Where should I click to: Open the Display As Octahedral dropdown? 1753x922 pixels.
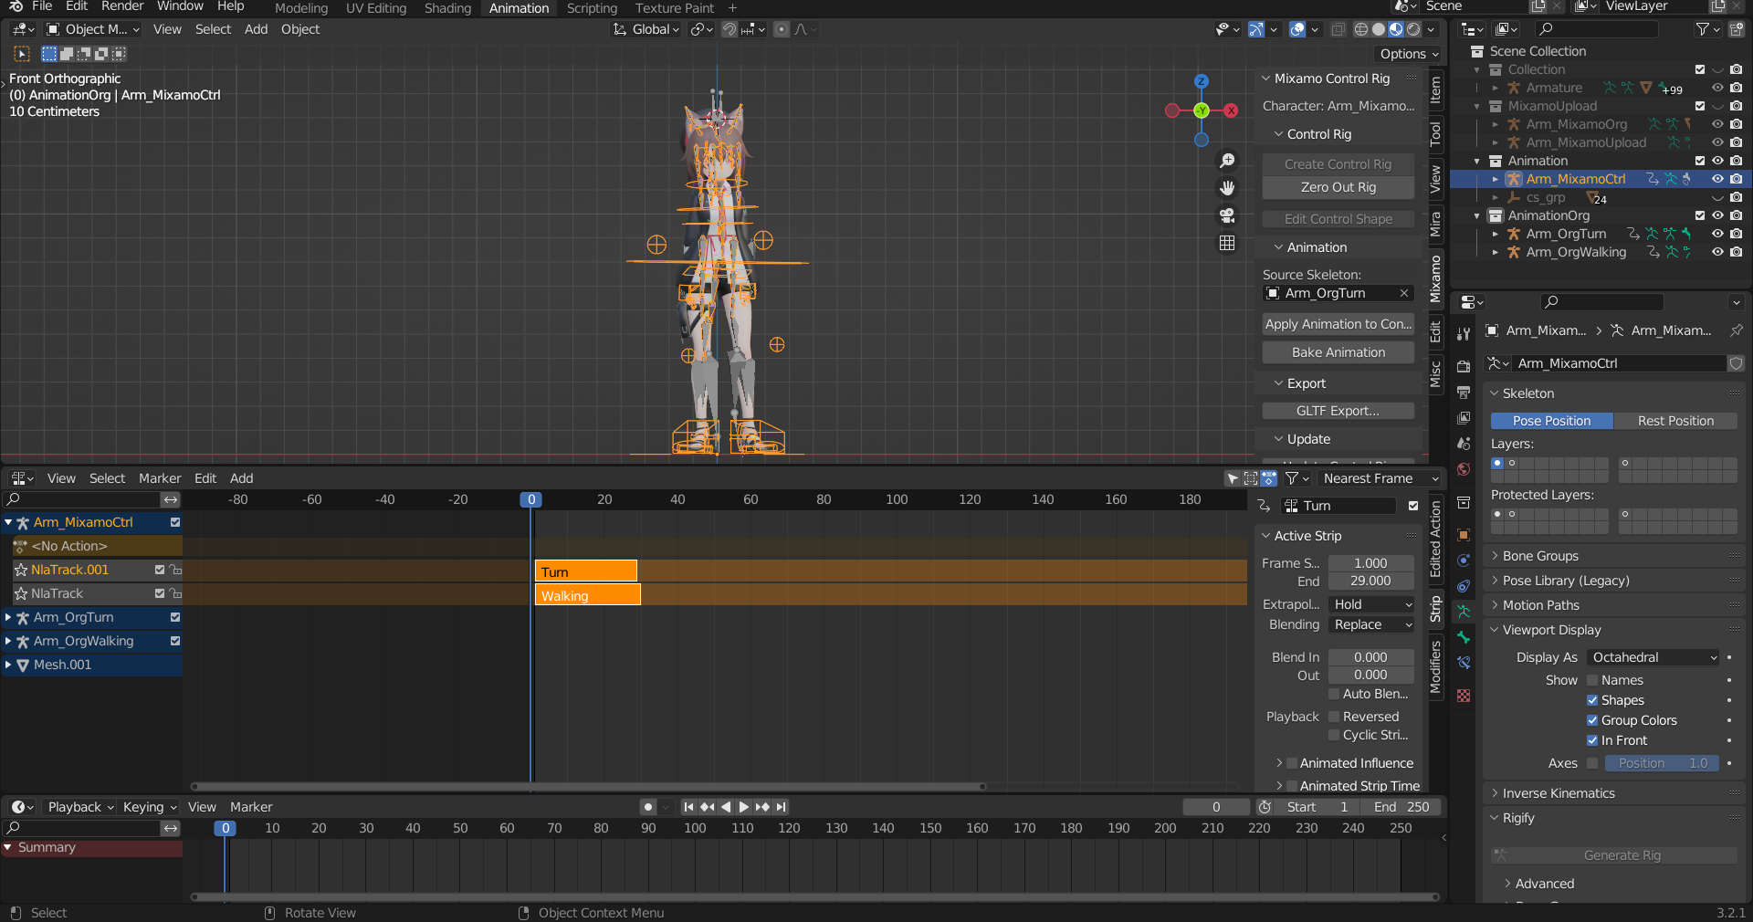coord(1651,657)
